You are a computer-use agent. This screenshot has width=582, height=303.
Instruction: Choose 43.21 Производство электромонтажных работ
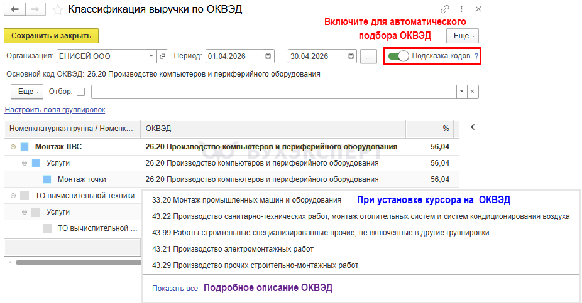click(x=233, y=249)
